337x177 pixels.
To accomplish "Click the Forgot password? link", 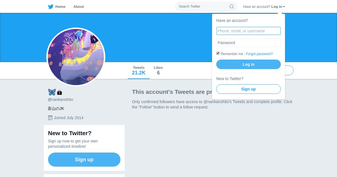I will (x=259, y=54).
